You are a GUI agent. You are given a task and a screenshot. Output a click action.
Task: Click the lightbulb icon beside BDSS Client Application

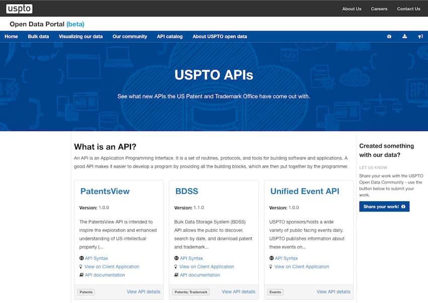[x=176, y=266]
